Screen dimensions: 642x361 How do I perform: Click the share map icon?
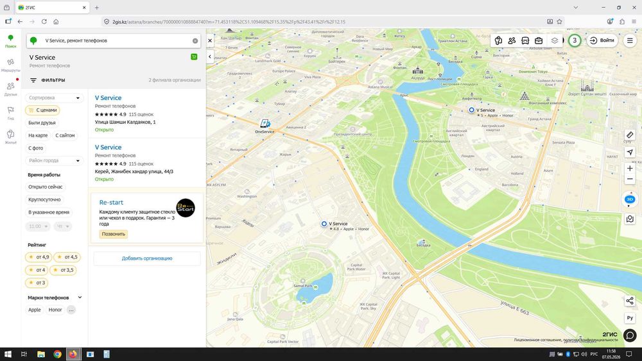(630, 301)
